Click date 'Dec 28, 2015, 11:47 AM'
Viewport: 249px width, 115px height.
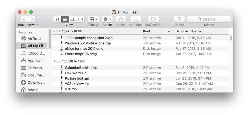[194, 84]
